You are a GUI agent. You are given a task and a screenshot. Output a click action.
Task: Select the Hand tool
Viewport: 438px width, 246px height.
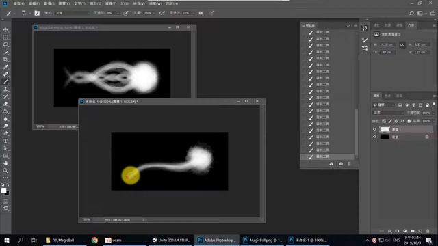coord(5,163)
